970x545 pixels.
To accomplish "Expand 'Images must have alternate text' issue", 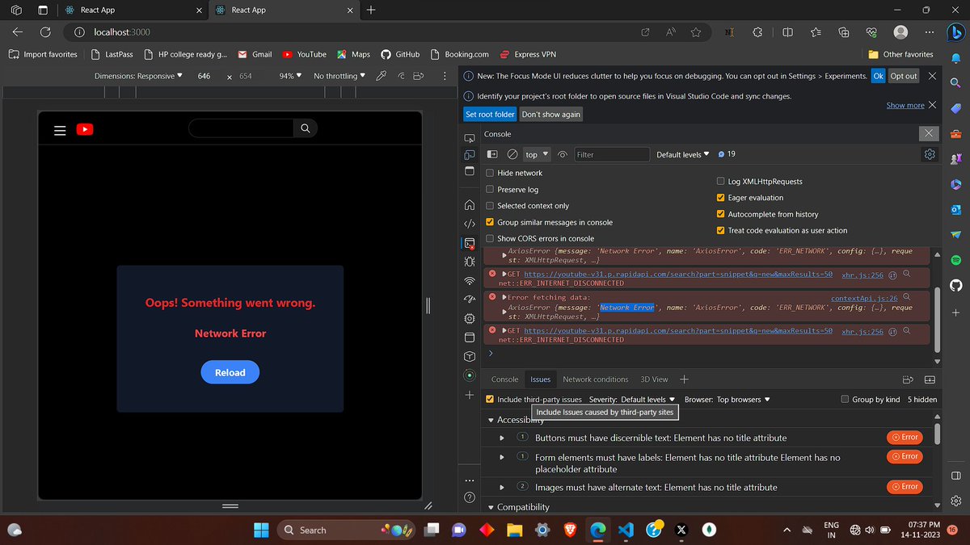I will click(x=502, y=487).
